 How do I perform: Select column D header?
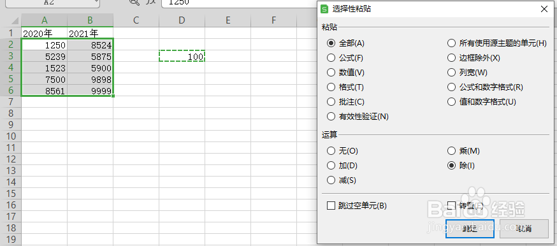pyautogui.click(x=182, y=20)
